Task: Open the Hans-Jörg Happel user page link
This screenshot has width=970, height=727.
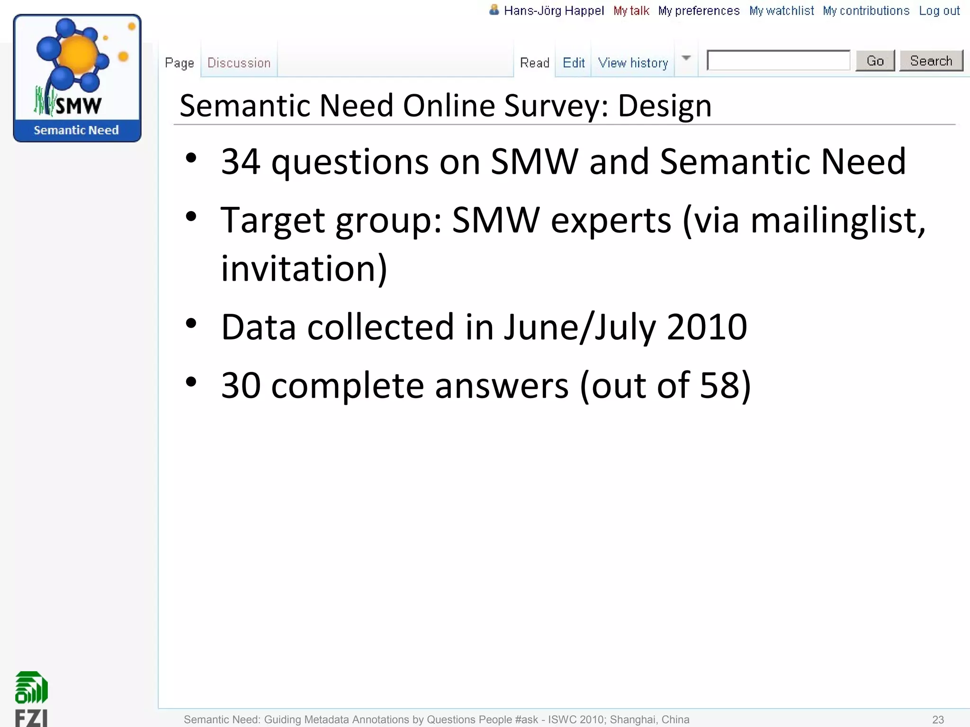Action: pyautogui.click(x=554, y=11)
